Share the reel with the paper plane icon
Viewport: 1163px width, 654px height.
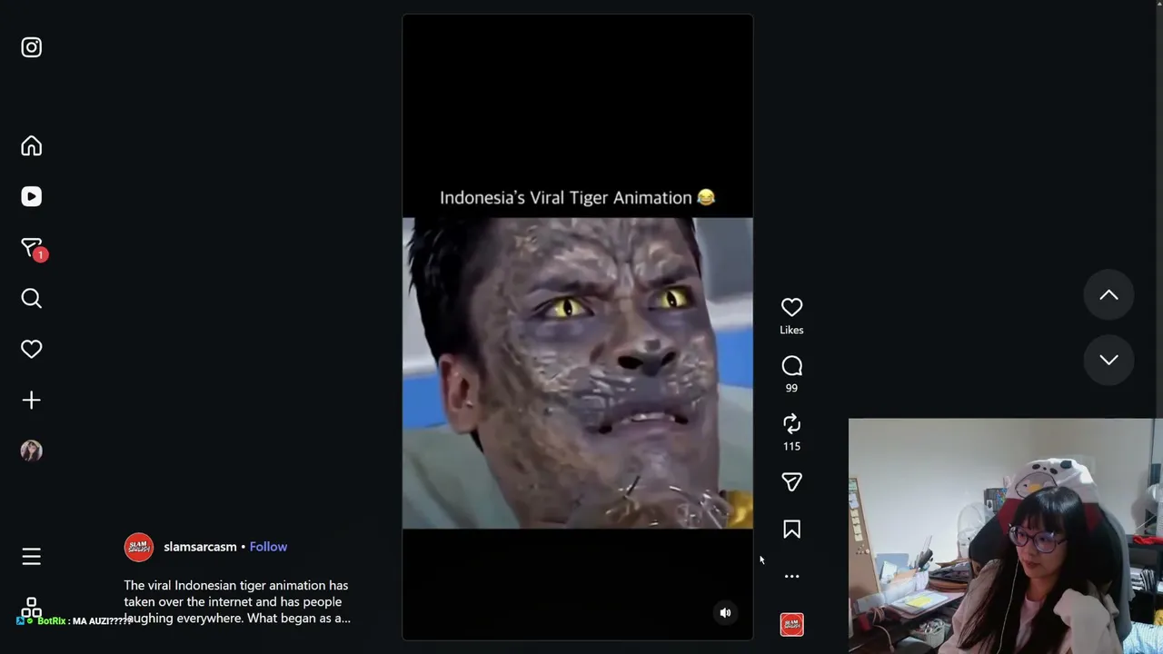(791, 482)
